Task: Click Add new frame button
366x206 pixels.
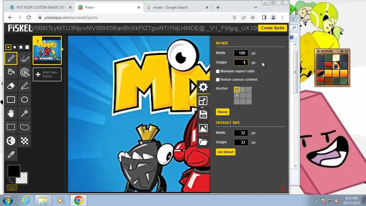Action: click(47, 74)
